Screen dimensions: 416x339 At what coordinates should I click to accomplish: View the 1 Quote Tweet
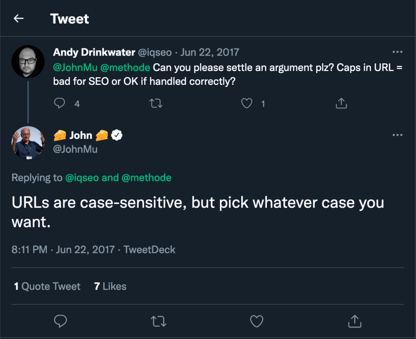coord(47,286)
